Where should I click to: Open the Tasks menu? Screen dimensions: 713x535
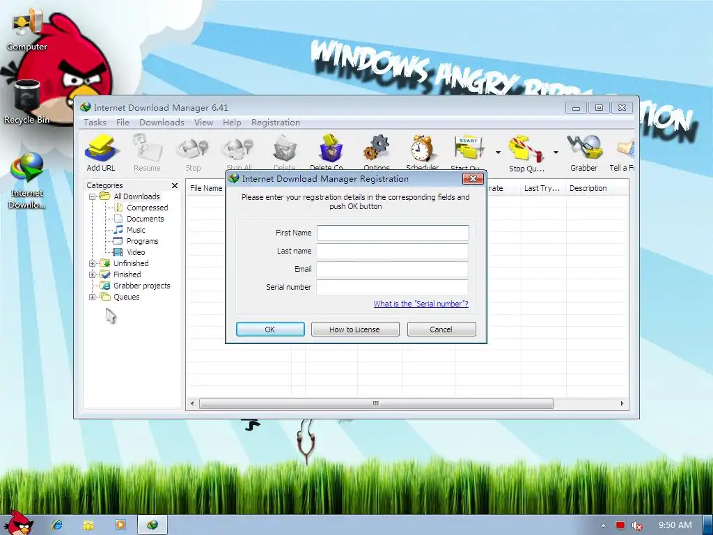95,123
